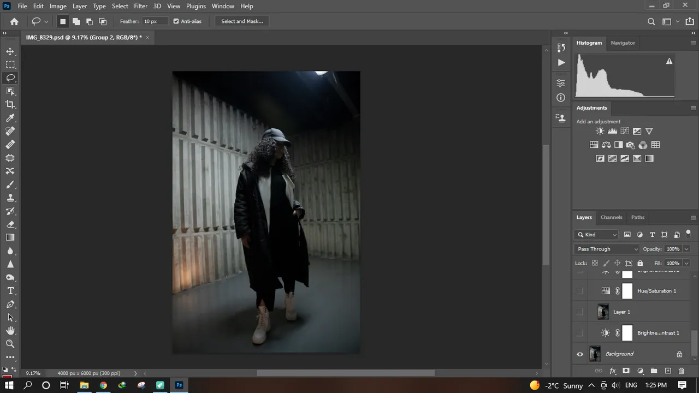699x393 pixels.
Task: Enable the New selection mode button
Action: 63,21
